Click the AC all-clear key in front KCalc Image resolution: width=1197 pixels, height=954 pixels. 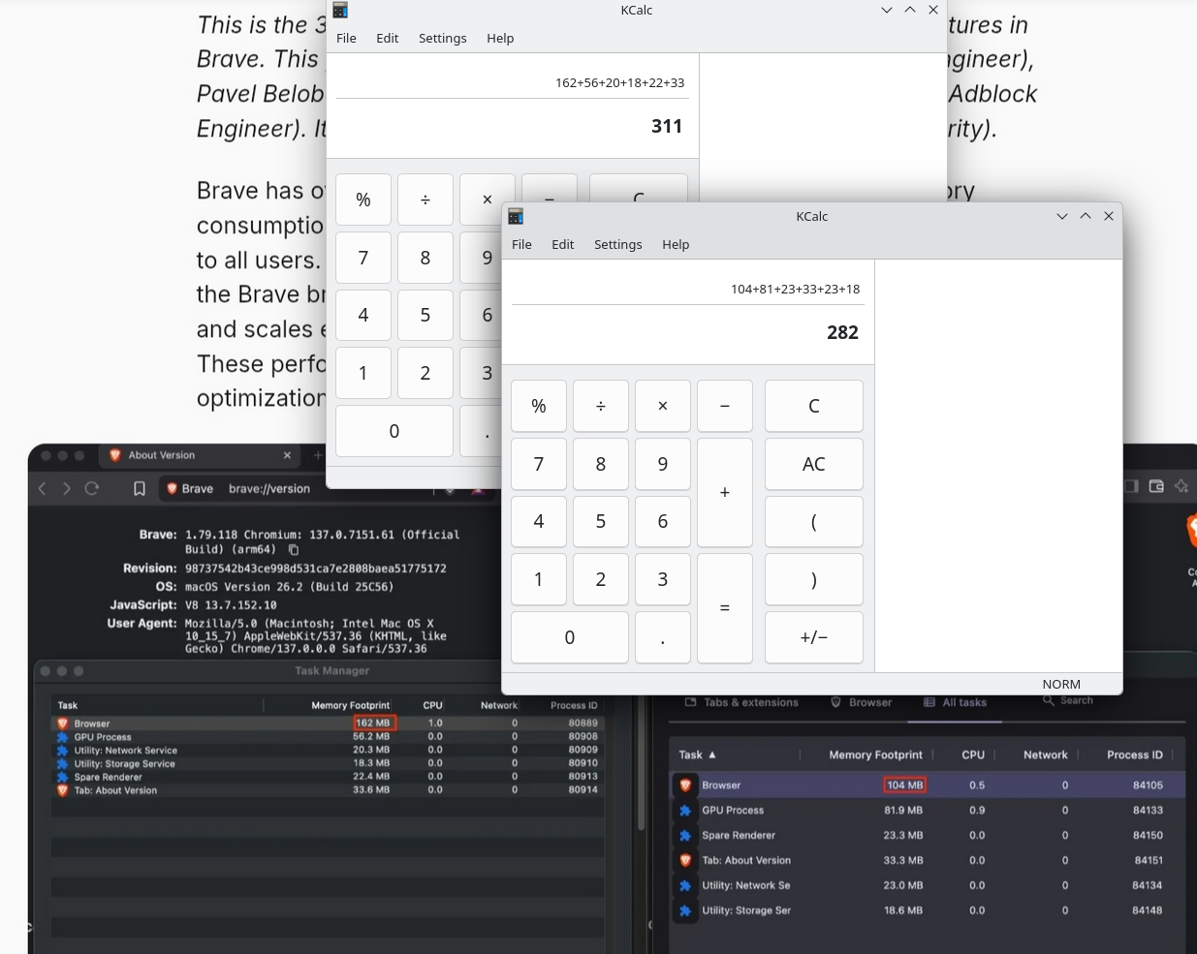pyautogui.click(x=814, y=464)
